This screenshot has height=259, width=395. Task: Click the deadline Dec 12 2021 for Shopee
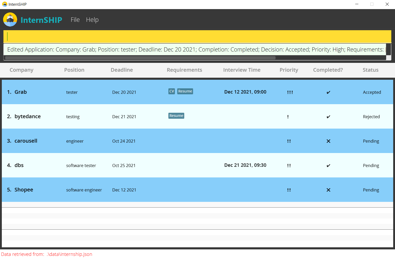click(x=124, y=190)
